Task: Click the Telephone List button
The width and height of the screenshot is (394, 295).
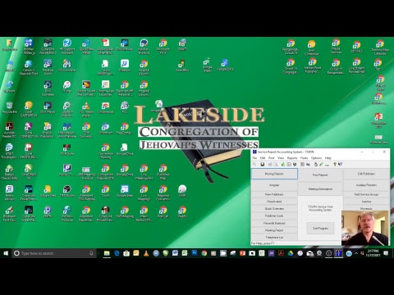Action: pyautogui.click(x=274, y=238)
